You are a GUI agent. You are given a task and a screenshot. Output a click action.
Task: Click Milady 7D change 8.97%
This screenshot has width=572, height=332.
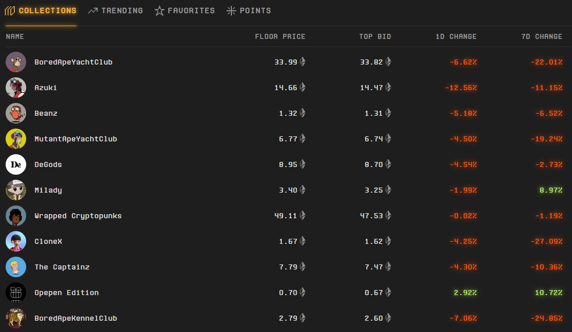551,190
